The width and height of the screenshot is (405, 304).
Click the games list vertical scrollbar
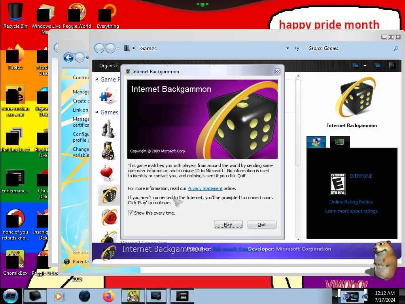point(298,123)
